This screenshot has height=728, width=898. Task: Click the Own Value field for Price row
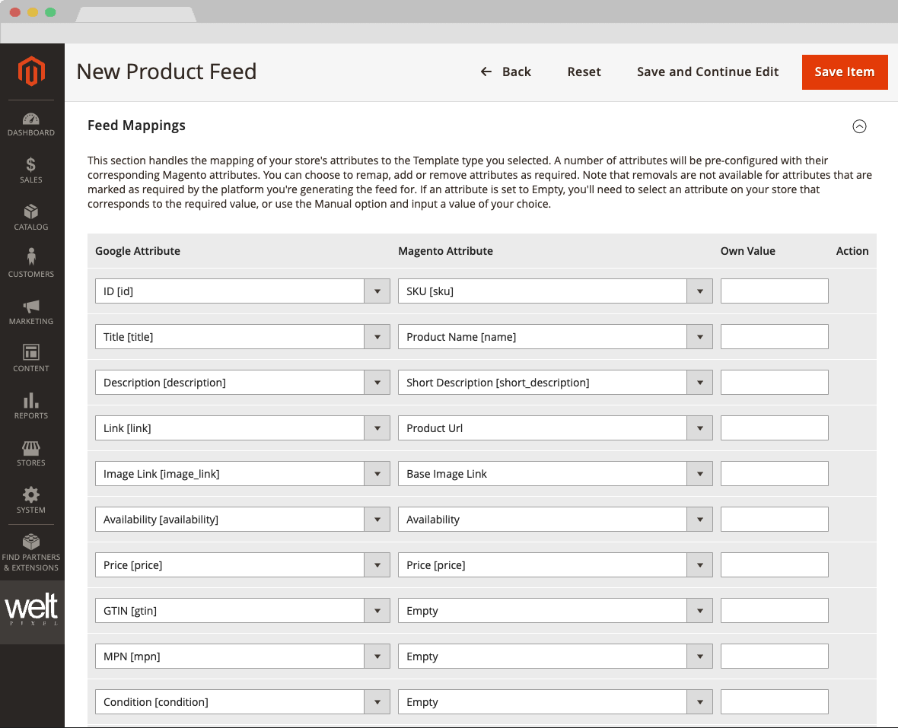(x=774, y=565)
